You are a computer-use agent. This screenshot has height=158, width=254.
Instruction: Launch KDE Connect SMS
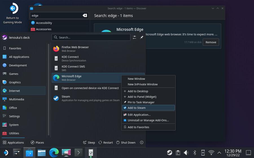98,68
